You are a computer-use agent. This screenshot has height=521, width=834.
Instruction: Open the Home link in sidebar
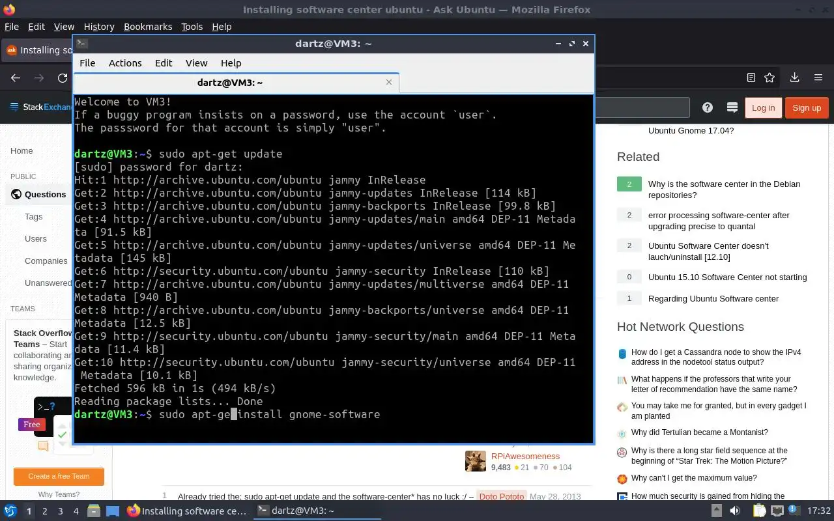[x=22, y=150]
